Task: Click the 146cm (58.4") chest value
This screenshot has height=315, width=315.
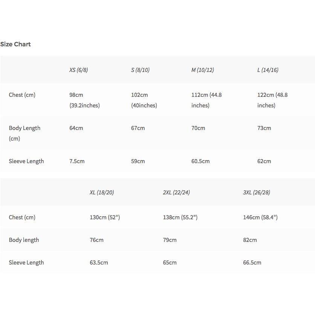Action: tap(260, 217)
